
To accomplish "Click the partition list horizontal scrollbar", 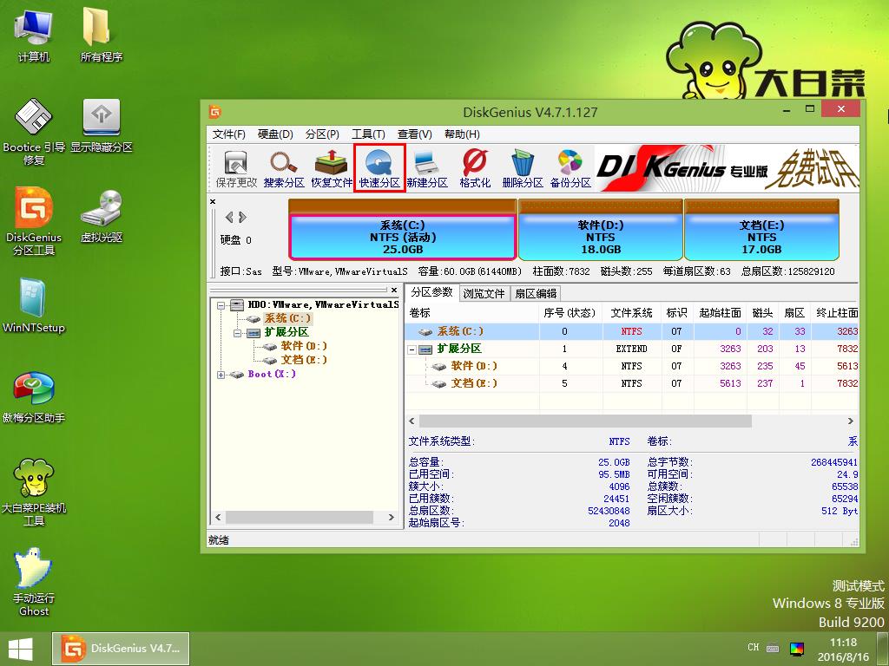I will pyautogui.click(x=584, y=421).
